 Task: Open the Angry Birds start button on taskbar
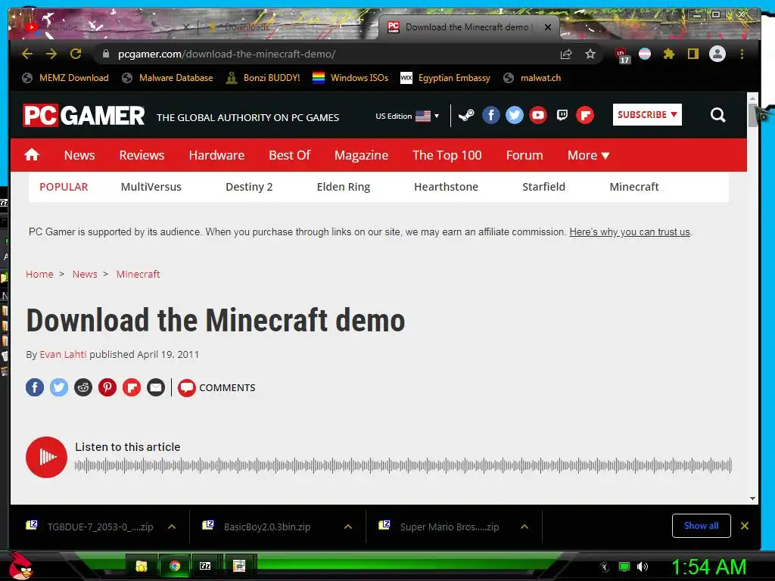[20, 565]
